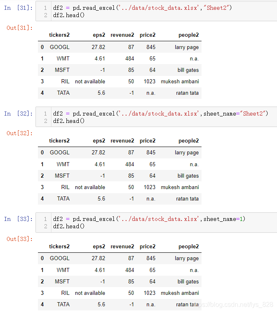Click 484 revenue value in Out[31] table
Viewport: 277px width, 312px height.
pyautogui.click(x=130, y=58)
